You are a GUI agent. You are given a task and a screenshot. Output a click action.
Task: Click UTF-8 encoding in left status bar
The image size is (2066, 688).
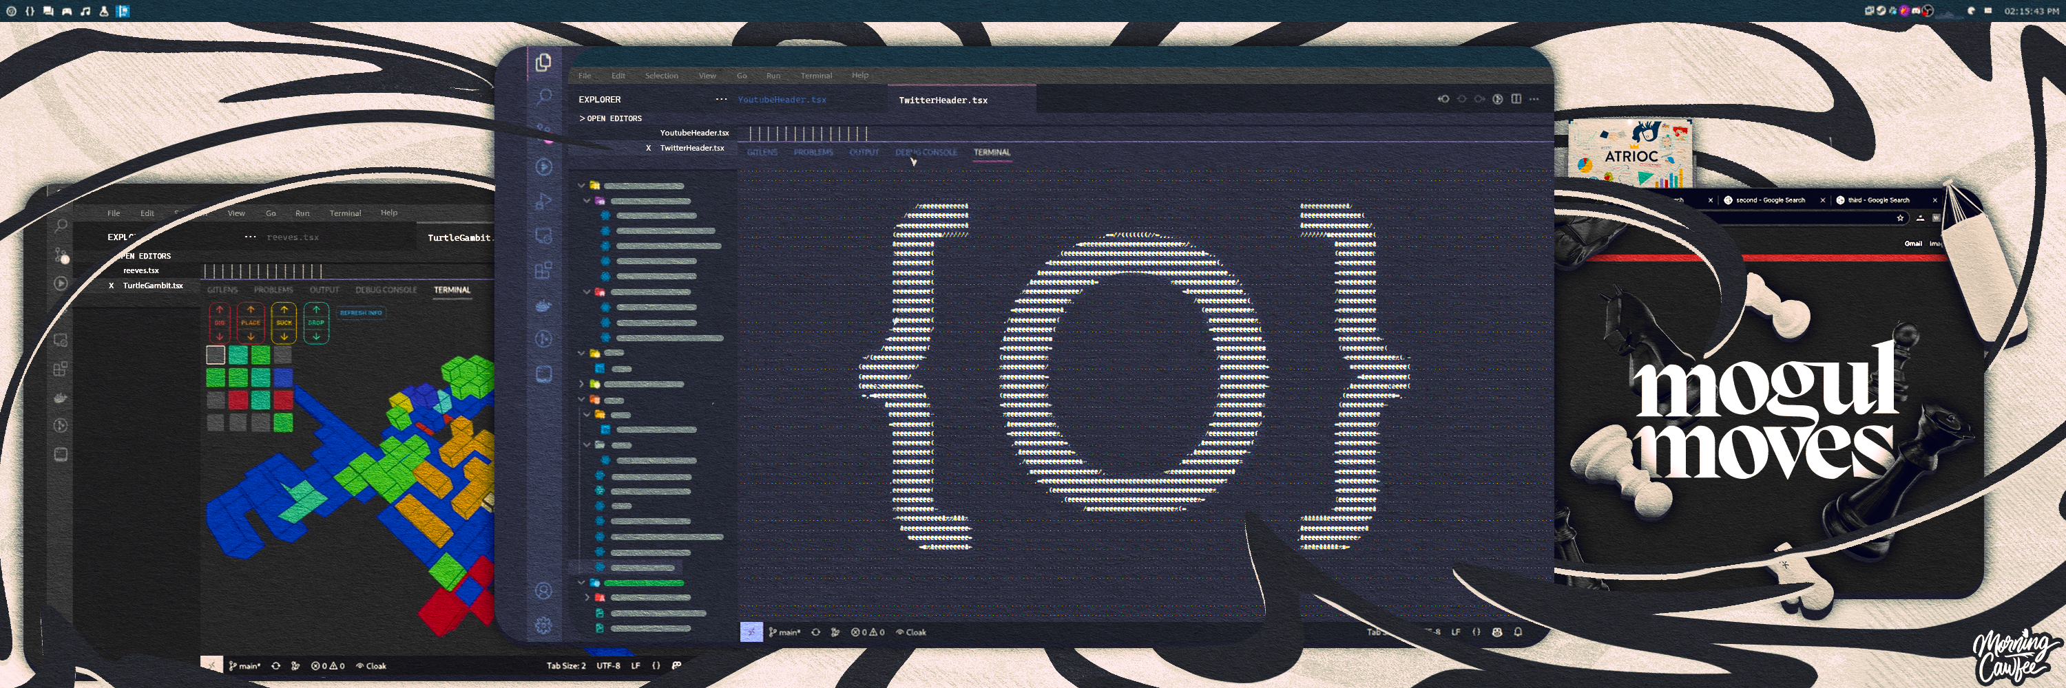tap(609, 665)
